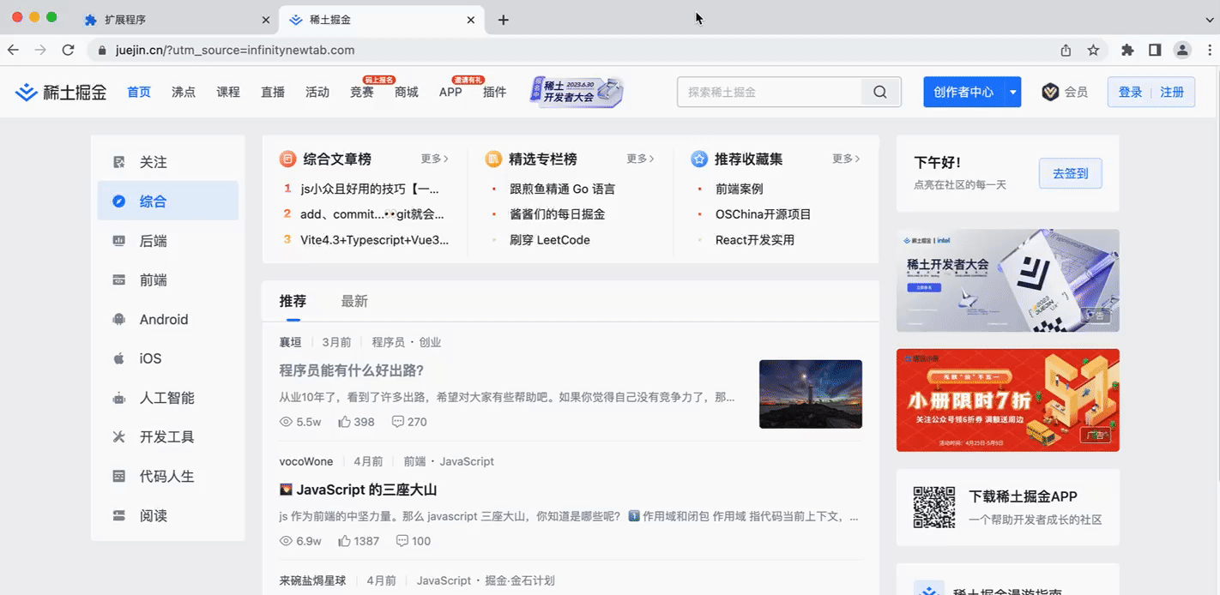Viewport: 1220px width, 595px height.
Task: Click the 登录 link
Action: point(1131,92)
